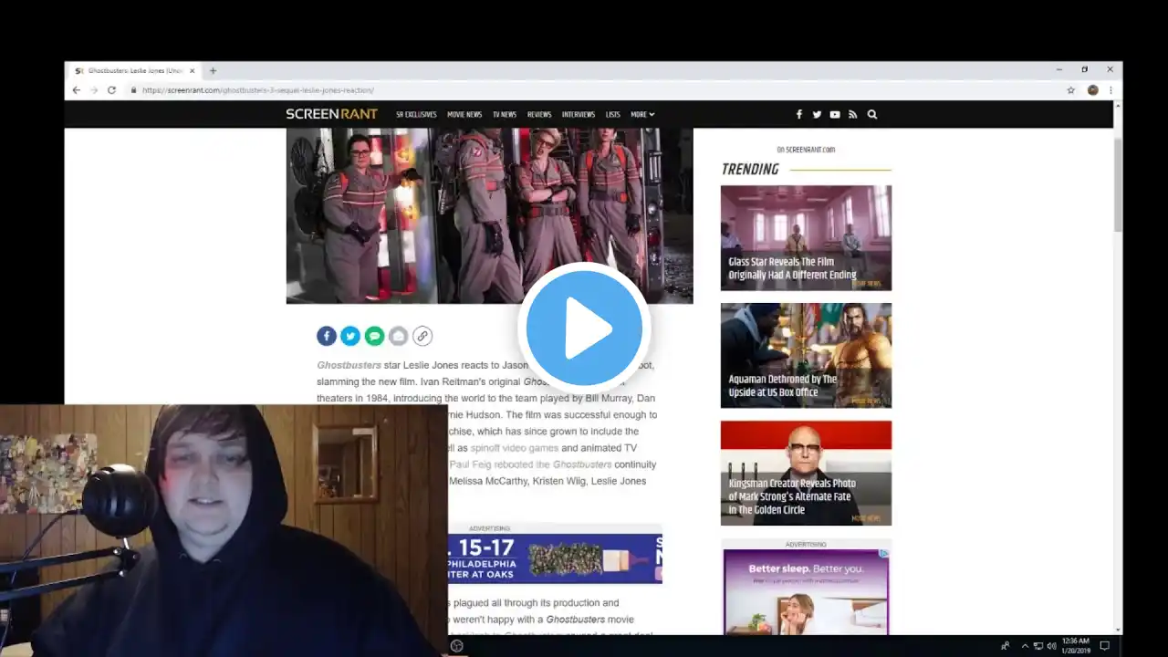Click the large blue play button
The height and width of the screenshot is (657, 1168).
coord(584,328)
